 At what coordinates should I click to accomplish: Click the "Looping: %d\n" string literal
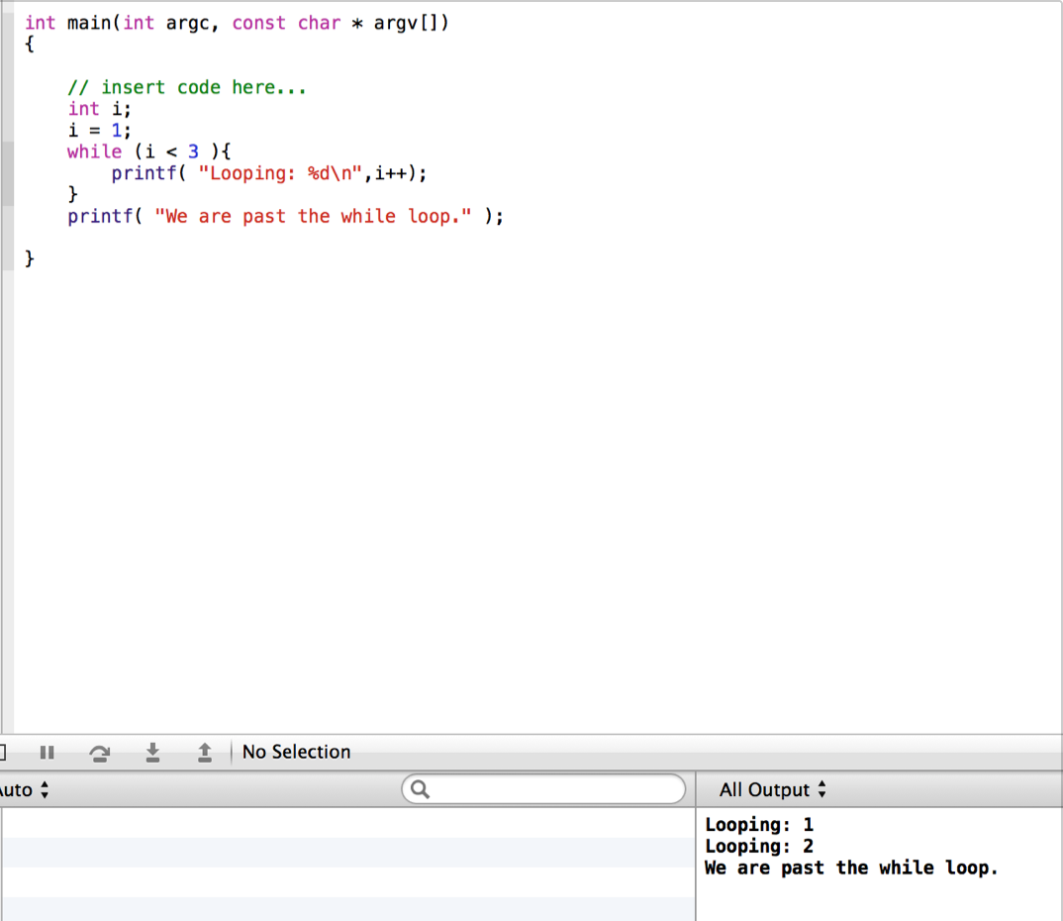284,173
